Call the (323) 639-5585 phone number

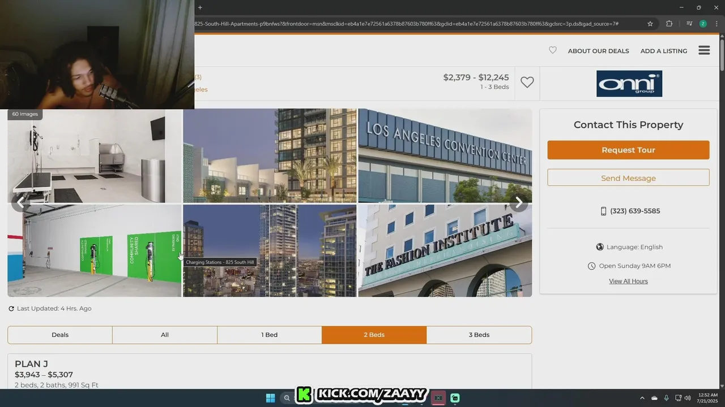click(x=635, y=211)
